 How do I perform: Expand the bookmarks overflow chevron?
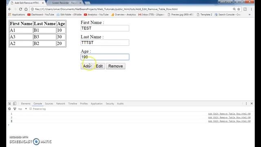click(x=250, y=15)
